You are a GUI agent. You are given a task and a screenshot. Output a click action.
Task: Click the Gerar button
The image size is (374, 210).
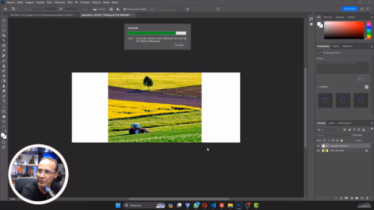click(362, 79)
